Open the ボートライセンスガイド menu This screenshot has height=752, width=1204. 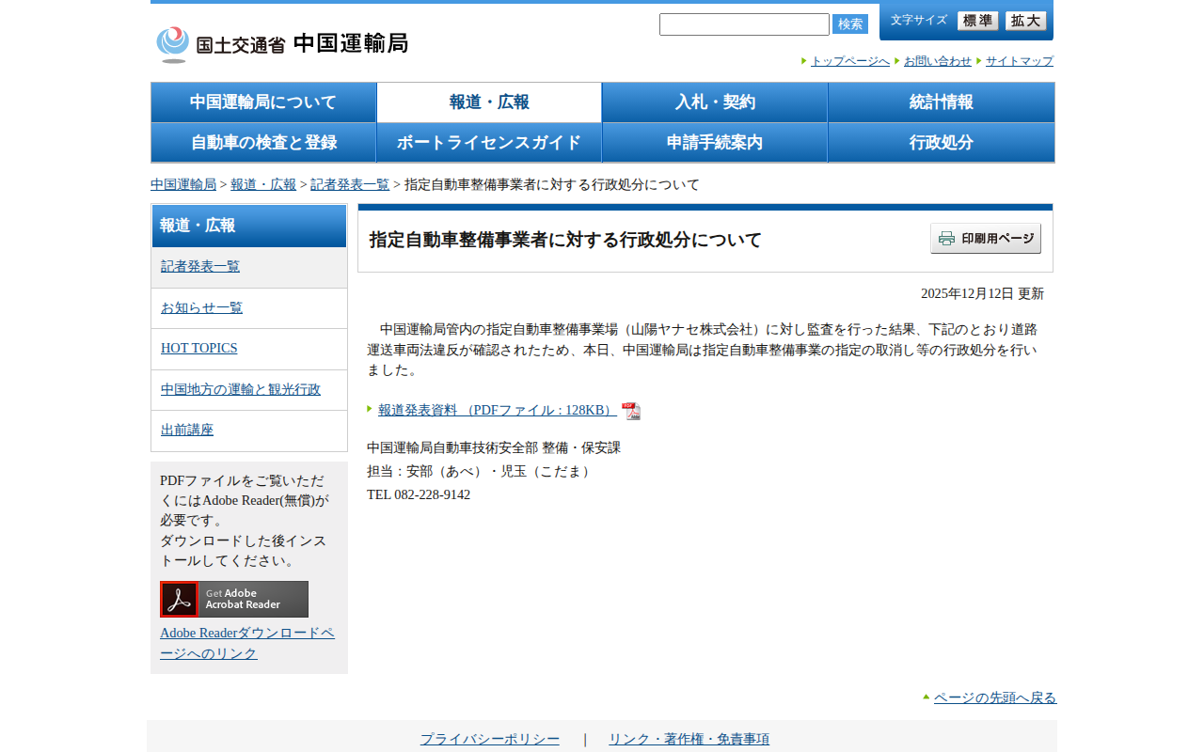489,143
